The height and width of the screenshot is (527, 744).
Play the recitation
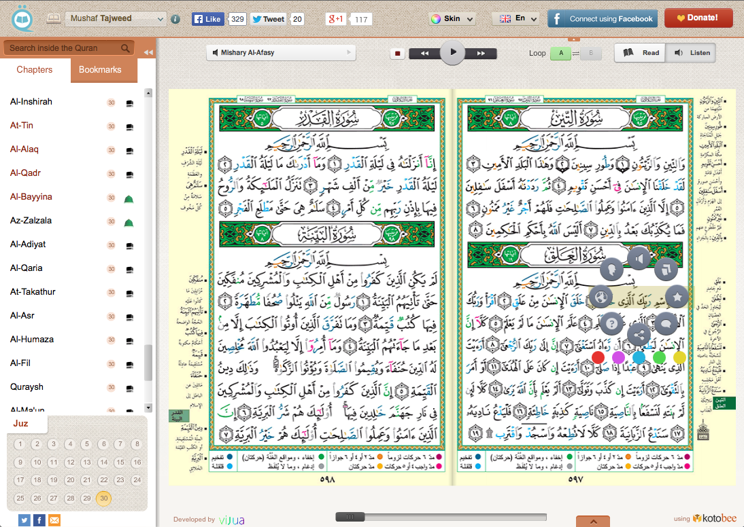(x=453, y=52)
